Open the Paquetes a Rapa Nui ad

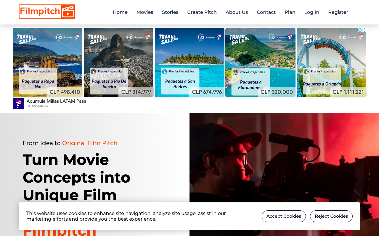point(47,63)
